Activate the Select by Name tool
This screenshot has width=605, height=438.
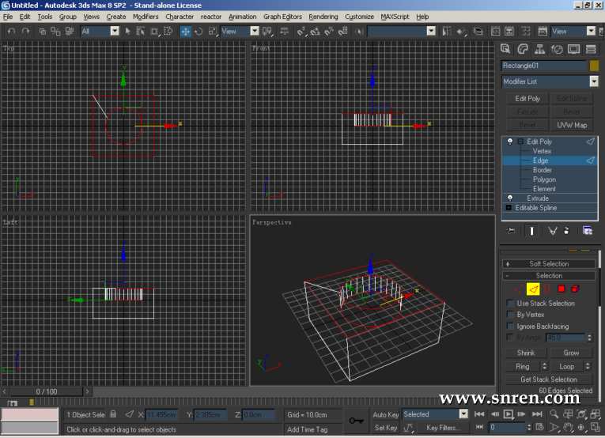[140, 32]
